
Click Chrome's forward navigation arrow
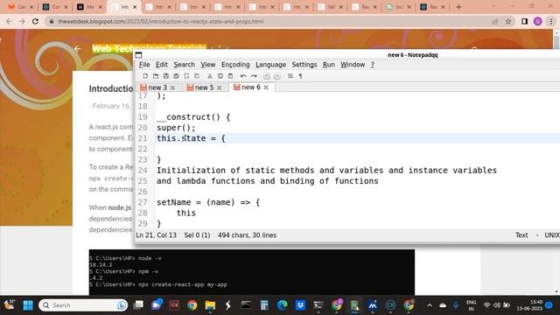(22, 21)
